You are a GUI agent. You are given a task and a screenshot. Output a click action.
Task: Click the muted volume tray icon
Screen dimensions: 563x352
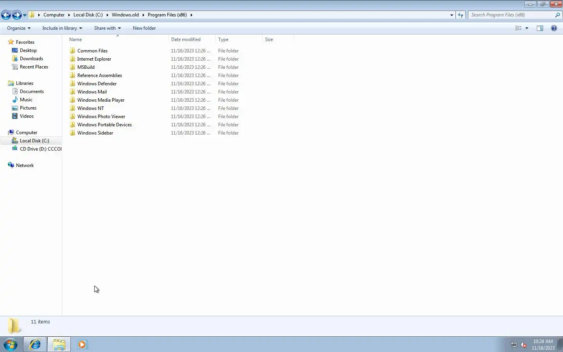click(524, 345)
